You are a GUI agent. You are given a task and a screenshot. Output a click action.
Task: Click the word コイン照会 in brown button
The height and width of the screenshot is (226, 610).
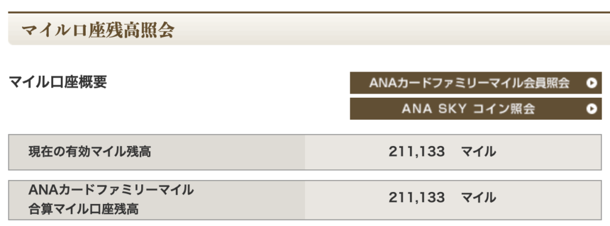click(x=504, y=109)
